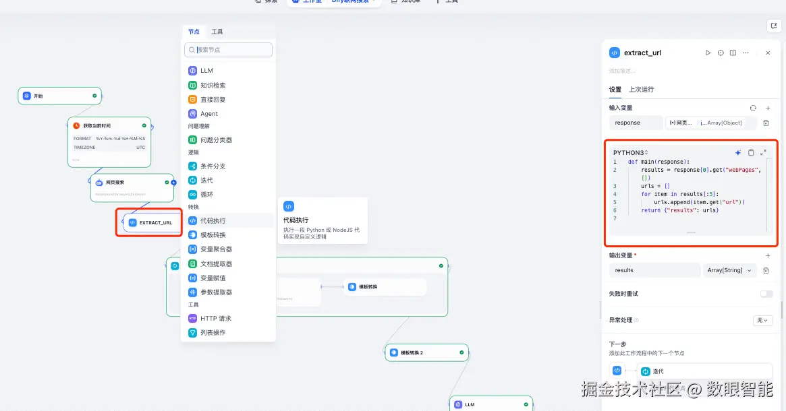Select the 模板转换 2 node on the canvas
Screen dimensions: 786x411
click(426, 352)
